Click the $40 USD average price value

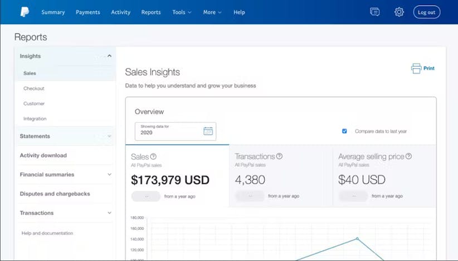point(362,180)
